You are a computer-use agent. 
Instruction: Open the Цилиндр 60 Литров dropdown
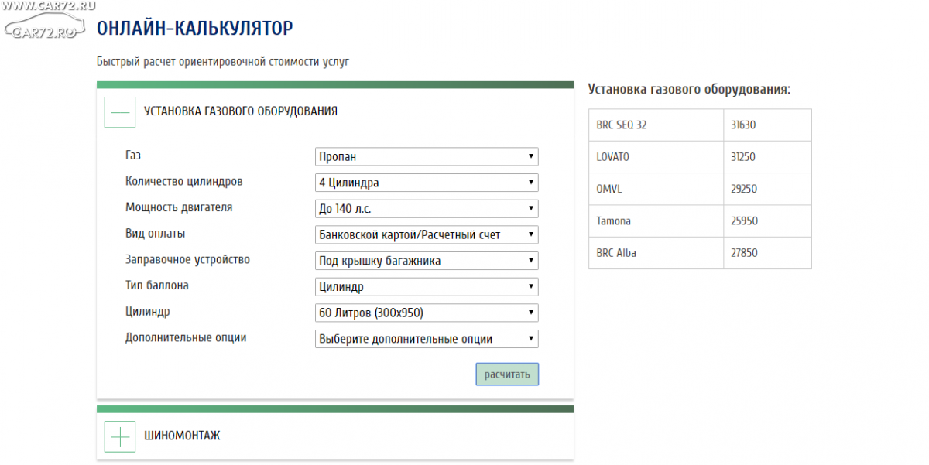pos(427,313)
